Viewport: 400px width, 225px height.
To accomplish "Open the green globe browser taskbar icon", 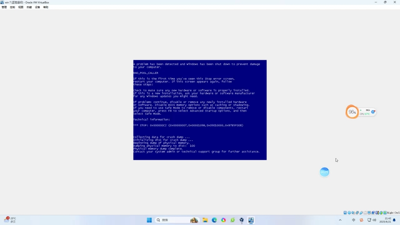I will click(233, 220).
